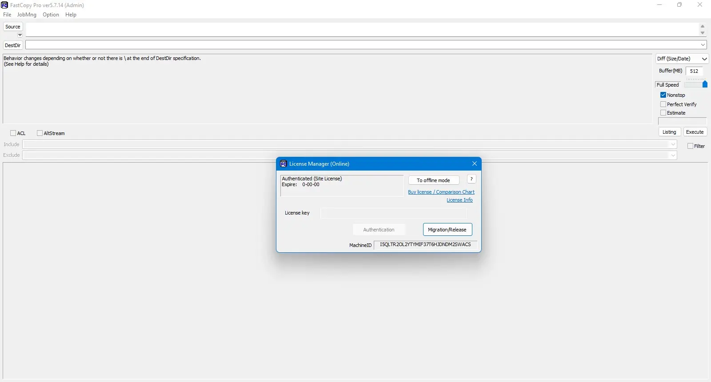This screenshot has width=711, height=382.
Task: Click the Listing button
Action: [669, 132]
